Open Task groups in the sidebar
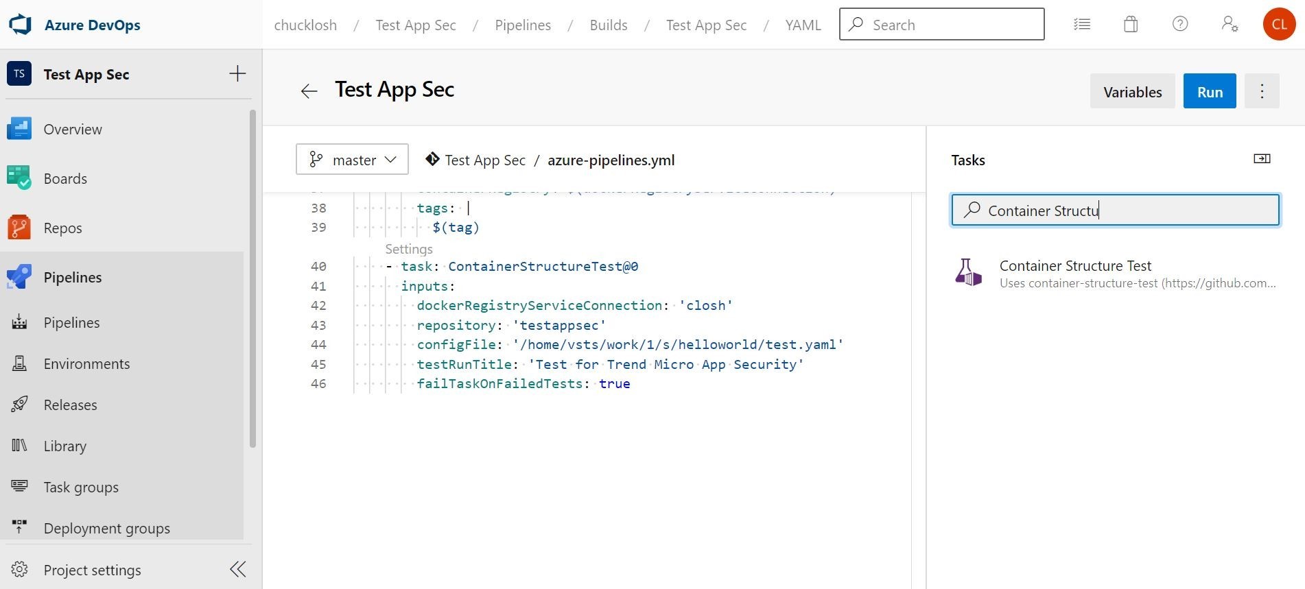The width and height of the screenshot is (1305, 589). 81,487
